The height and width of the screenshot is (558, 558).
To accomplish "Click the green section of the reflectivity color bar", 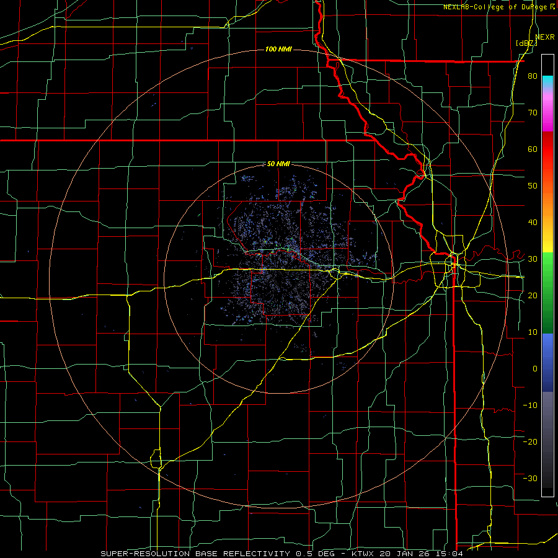I will coord(547,293).
